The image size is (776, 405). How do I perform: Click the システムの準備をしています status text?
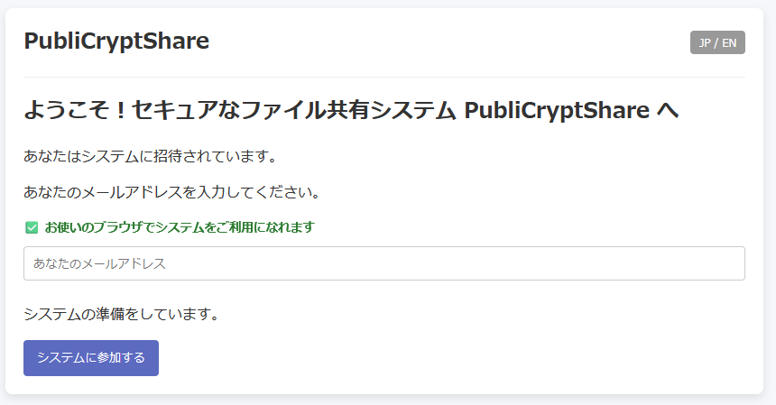tap(121, 315)
